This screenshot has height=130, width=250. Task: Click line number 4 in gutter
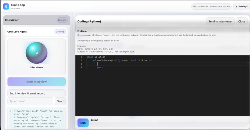pyautogui.click(x=81, y=67)
